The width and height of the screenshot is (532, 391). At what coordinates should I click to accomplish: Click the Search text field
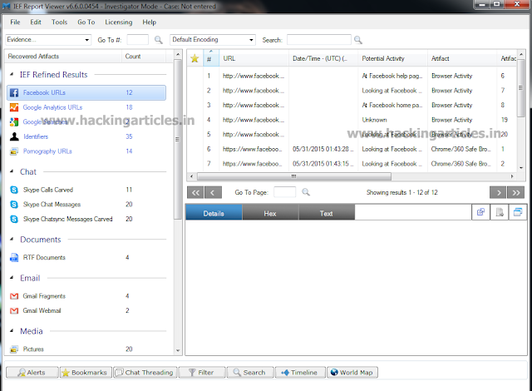click(x=319, y=40)
